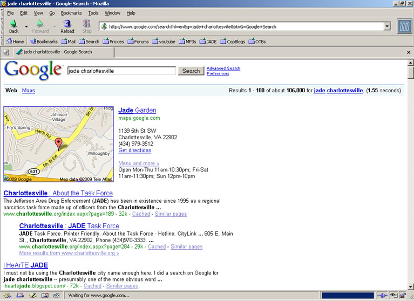Click the Stop loading button
The height and width of the screenshot is (301, 414).
pyautogui.click(x=86, y=26)
